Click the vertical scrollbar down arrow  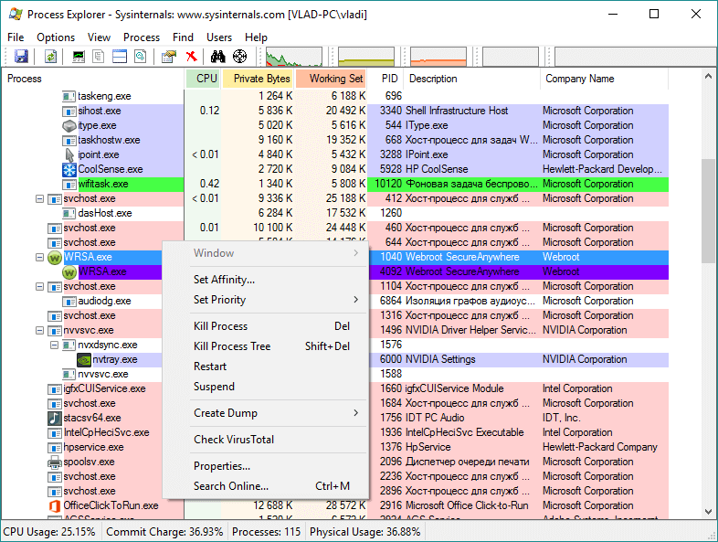[708, 511]
